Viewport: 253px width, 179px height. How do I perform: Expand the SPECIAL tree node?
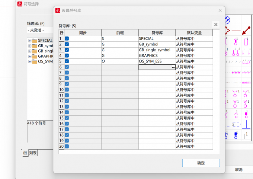pos(30,41)
